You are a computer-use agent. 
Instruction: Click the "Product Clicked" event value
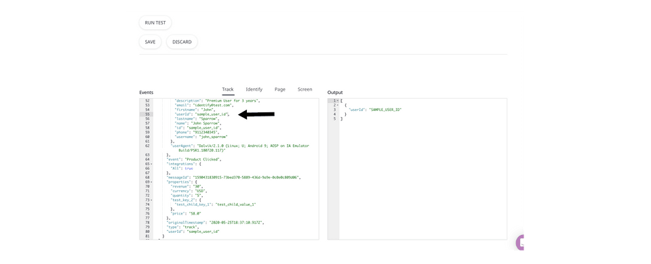coord(203,160)
